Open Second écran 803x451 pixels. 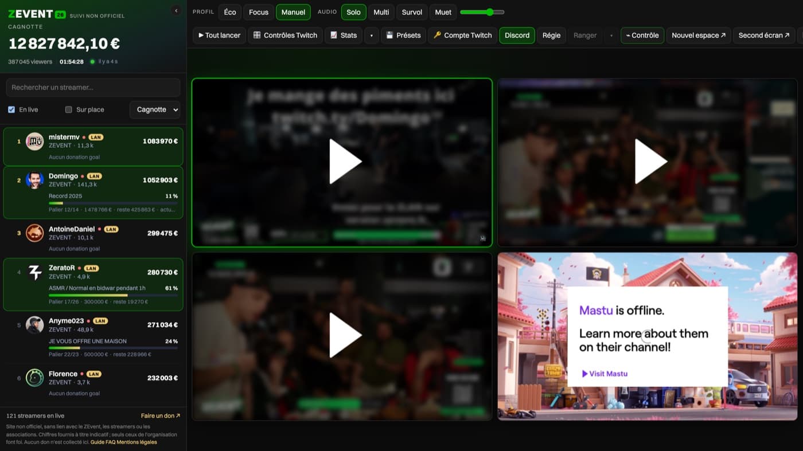point(764,36)
